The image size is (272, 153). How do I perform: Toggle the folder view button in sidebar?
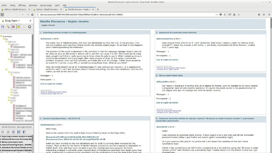[19, 27]
